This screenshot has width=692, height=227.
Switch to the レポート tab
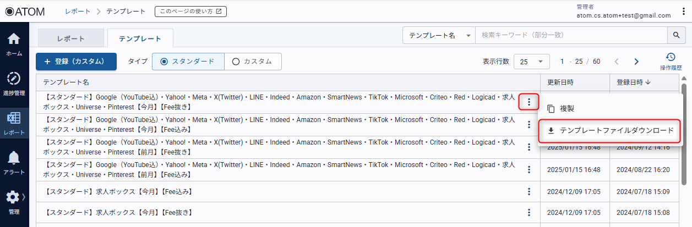(71, 38)
